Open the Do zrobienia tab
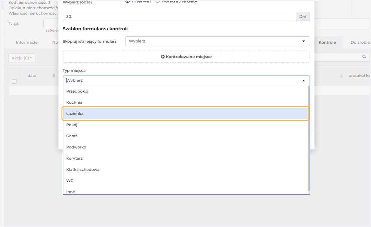Image resolution: width=371 pixels, height=227 pixels. pyautogui.click(x=360, y=42)
